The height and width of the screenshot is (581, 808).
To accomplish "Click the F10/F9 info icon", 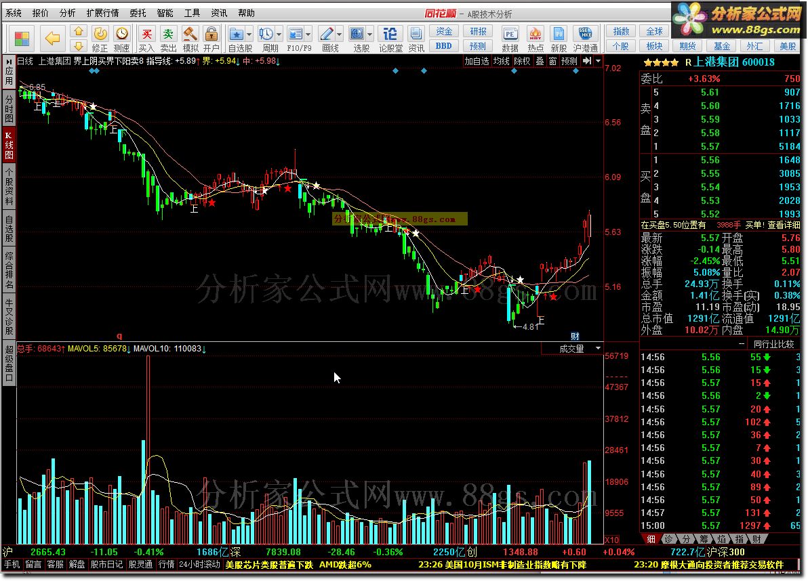I will coord(296,35).
